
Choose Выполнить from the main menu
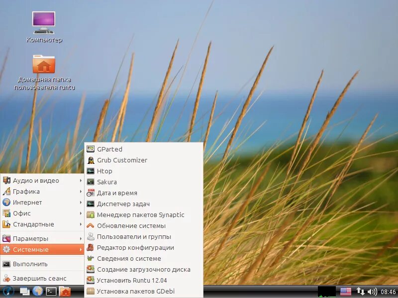[42, 264]
